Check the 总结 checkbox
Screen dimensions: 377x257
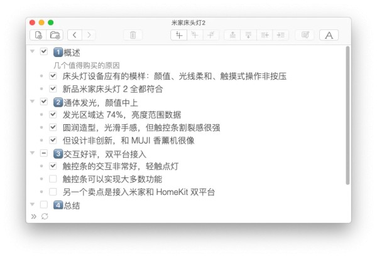(x=44, y=204)
